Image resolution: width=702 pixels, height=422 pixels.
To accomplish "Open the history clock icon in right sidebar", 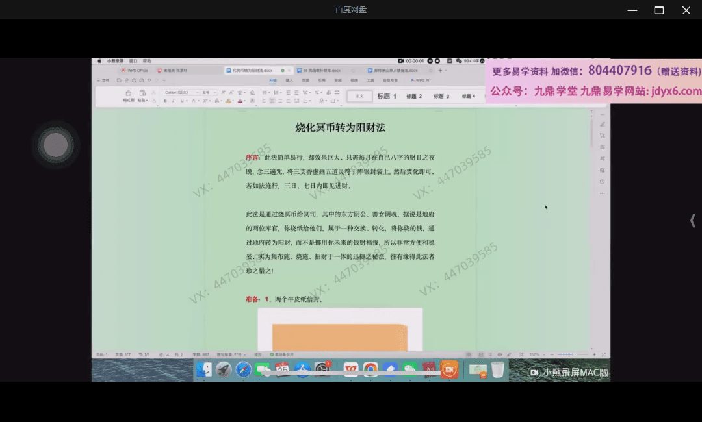I will (603, 182).
